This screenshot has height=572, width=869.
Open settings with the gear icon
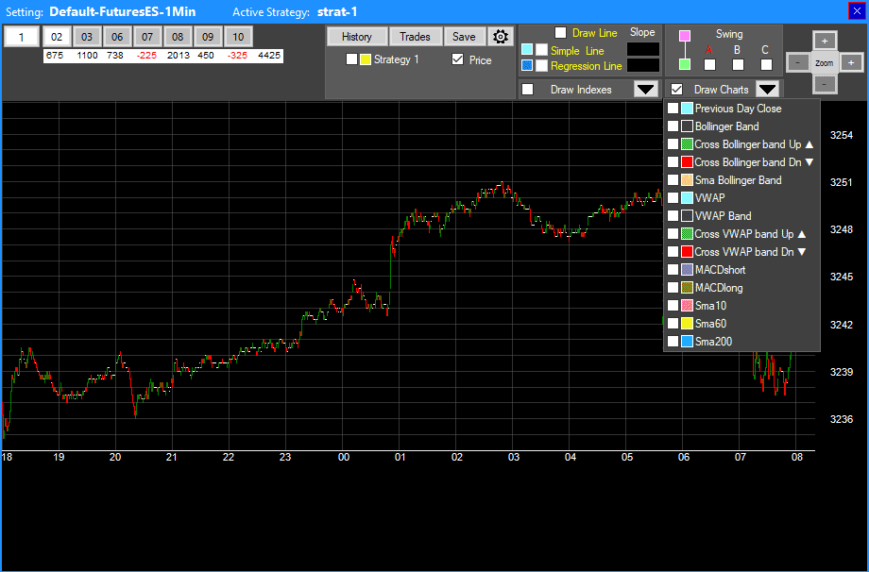501,37
